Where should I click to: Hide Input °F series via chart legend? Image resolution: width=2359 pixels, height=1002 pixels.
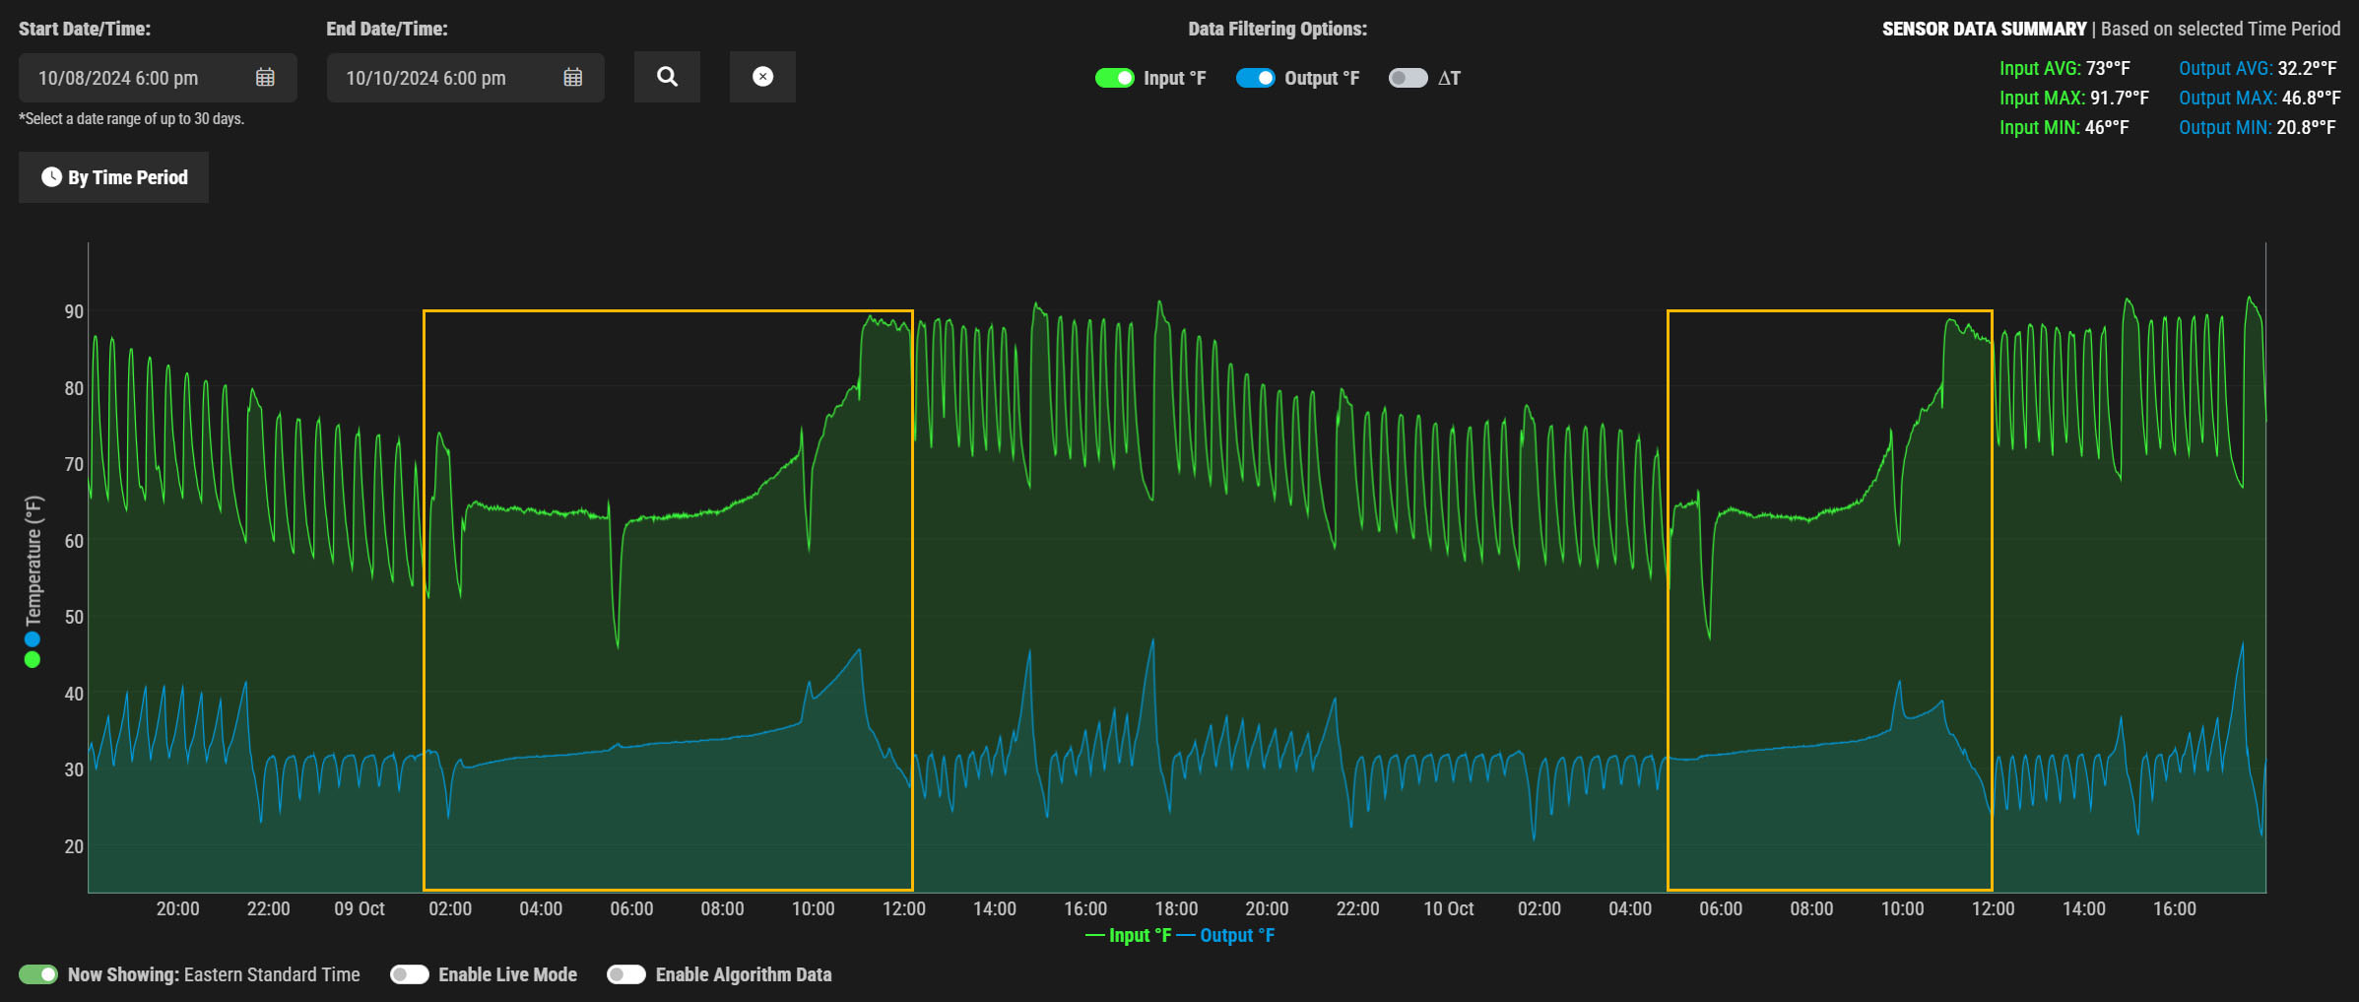point(1129,935)
